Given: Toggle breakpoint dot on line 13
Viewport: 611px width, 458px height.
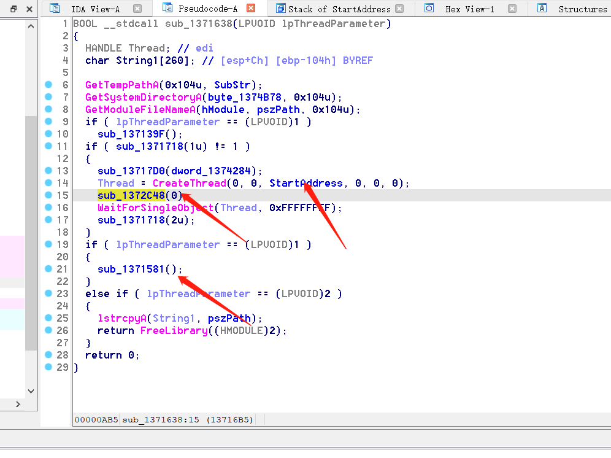Looking at the screenshot, I should [x=48, y=171].
